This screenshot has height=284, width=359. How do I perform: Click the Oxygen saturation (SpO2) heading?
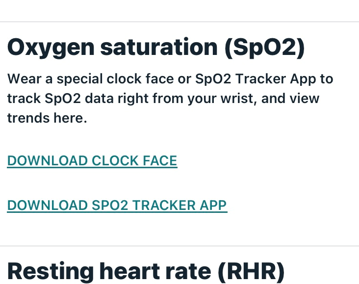[x=156, y=47]
